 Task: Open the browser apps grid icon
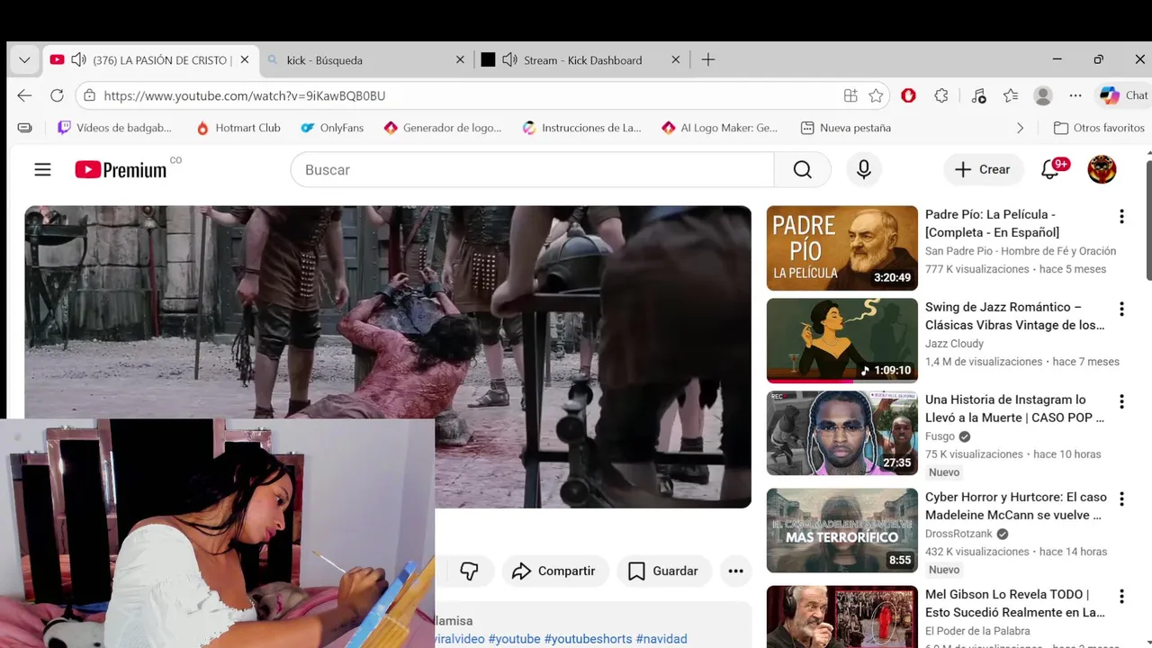[x=850, y=95]
